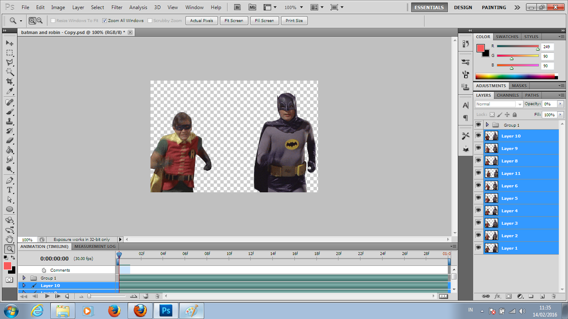Open the Filter menu
The width and height of the screenshot is (568, 319).
[x=117, y=8]
